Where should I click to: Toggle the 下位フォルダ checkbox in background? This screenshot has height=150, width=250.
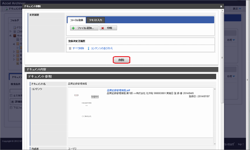click(x=11, y=108)
